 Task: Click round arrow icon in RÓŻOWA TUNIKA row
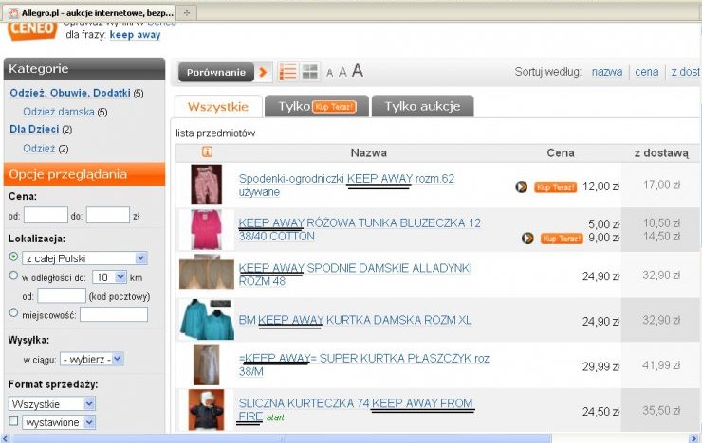pos(527,238)
